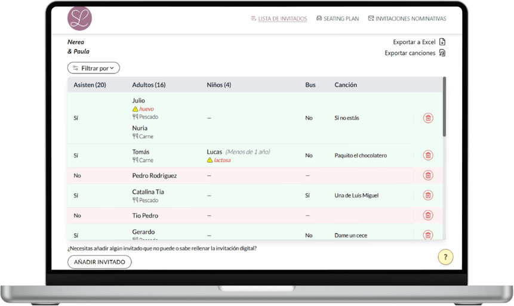Select guest name Gerardo
This screenshot has width=514, height=306.
[x=144, y=232]
